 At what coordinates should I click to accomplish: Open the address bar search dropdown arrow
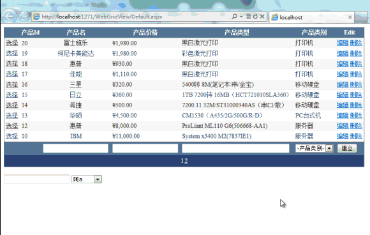click(x=241, y=17)
